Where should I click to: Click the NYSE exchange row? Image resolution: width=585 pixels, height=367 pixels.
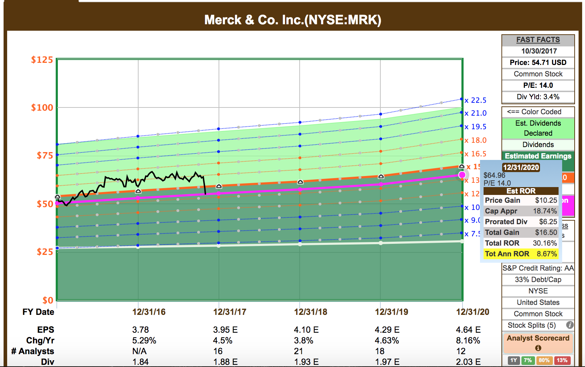[x=538, y=291]
